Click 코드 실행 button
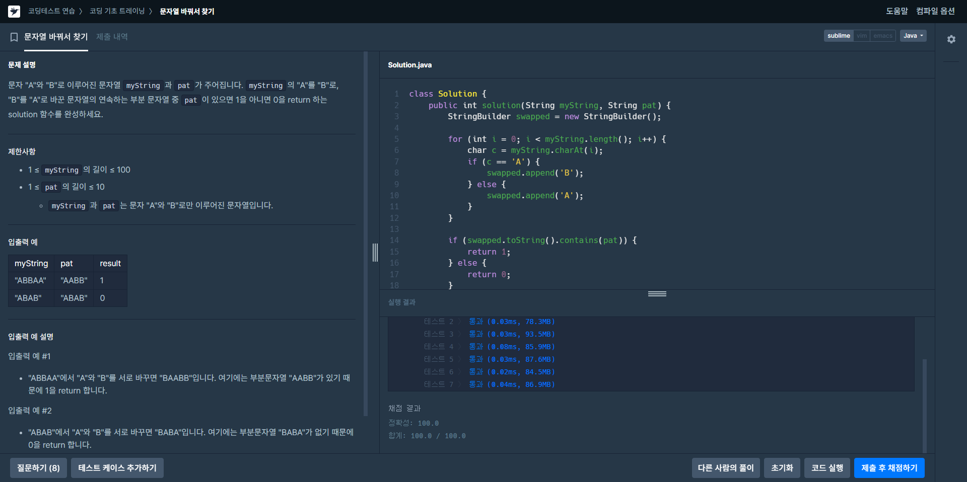The width and height of the screenshot is (967, 482). [827, 468]
